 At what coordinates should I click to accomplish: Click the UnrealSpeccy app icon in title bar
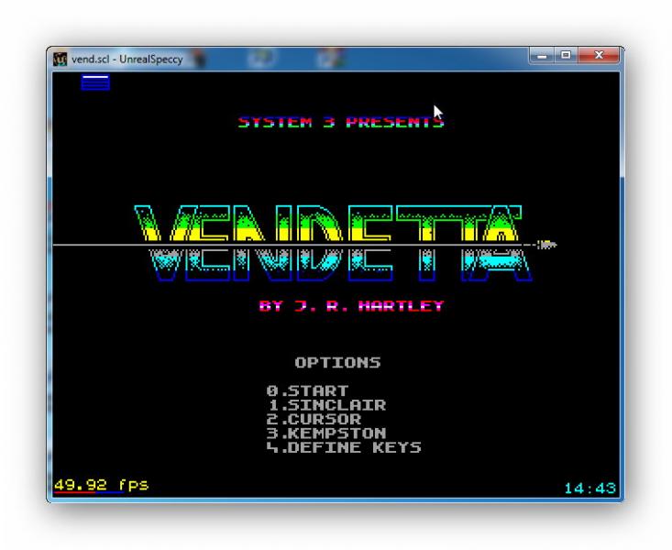point(61,60)
